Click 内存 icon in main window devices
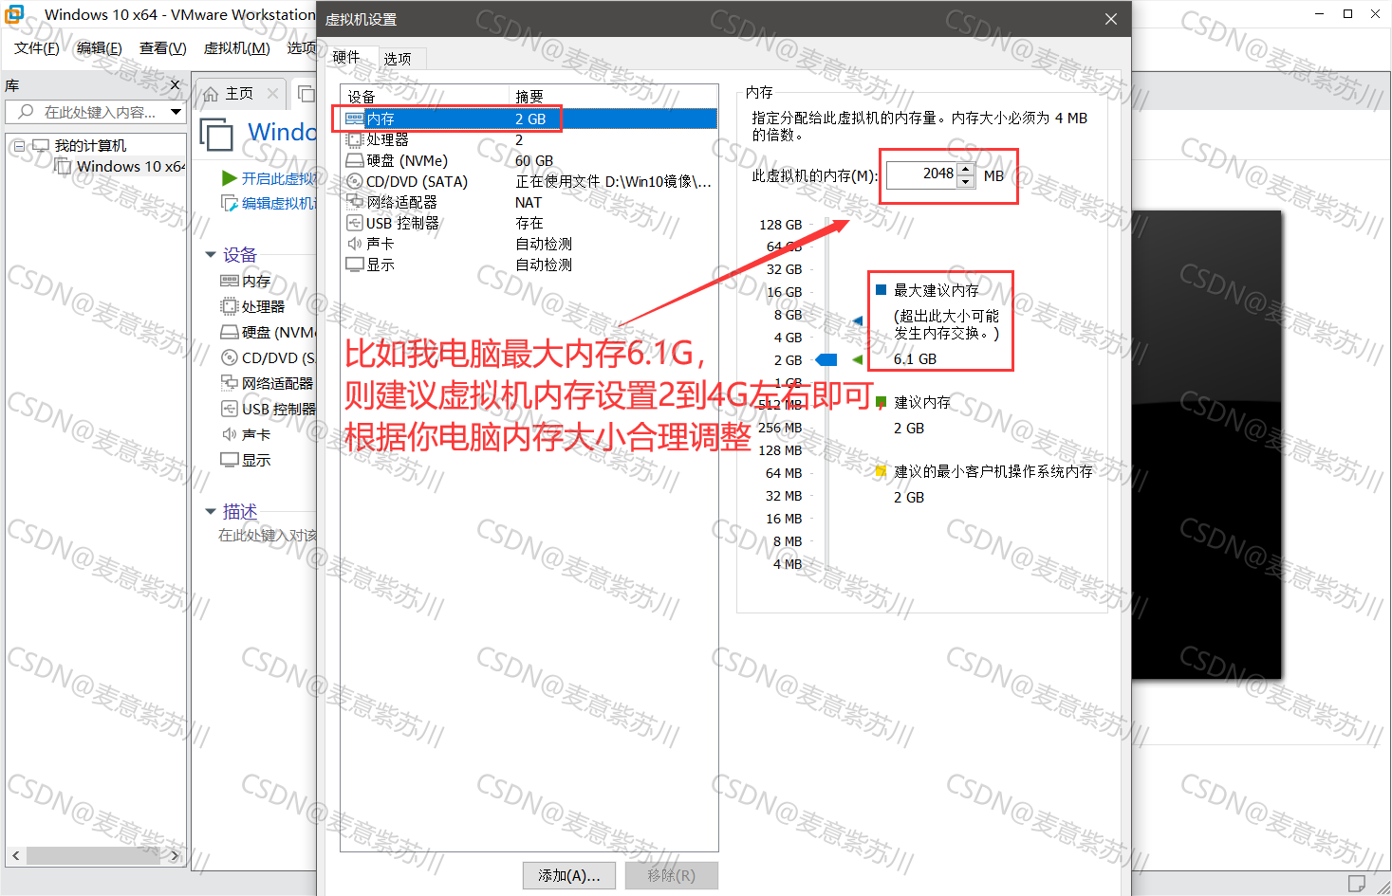Screen dimensions: 1392x896 (x=229, y=281)
